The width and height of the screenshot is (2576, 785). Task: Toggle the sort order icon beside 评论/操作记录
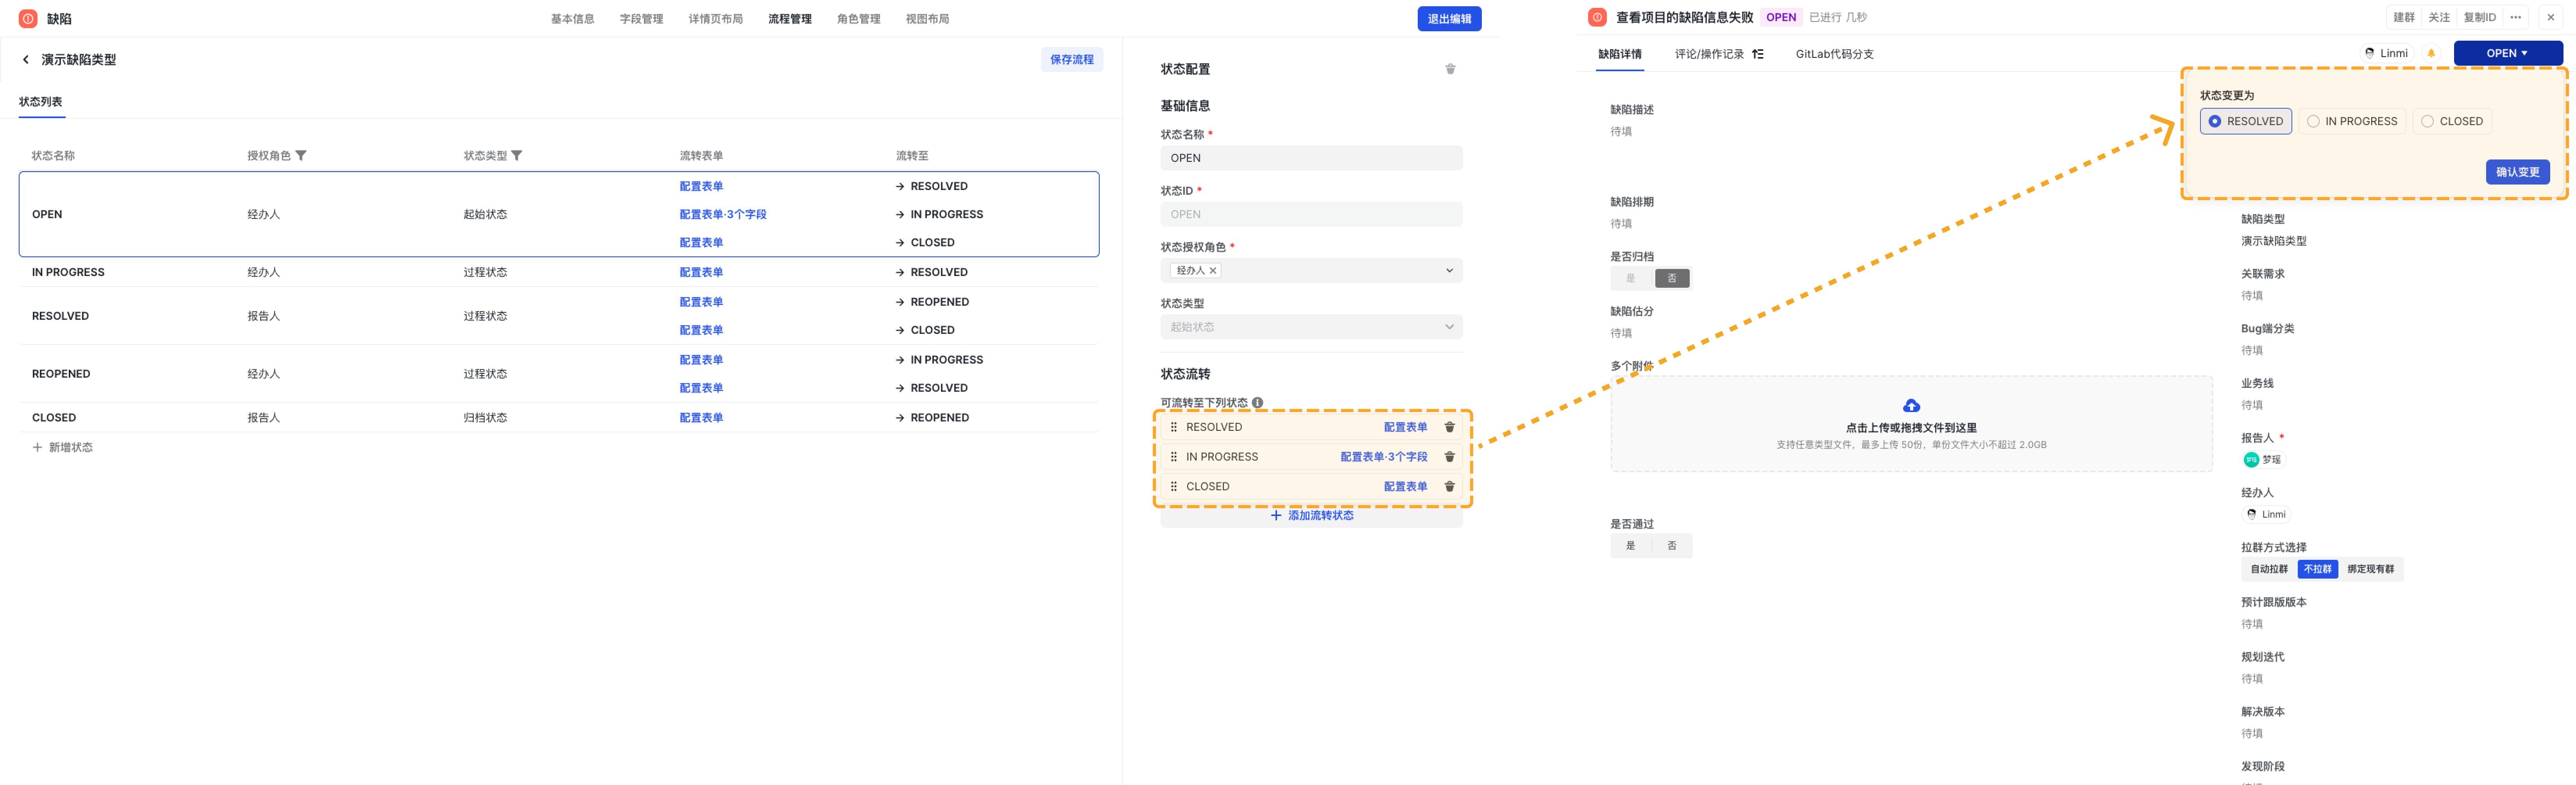pos(1758,54)
